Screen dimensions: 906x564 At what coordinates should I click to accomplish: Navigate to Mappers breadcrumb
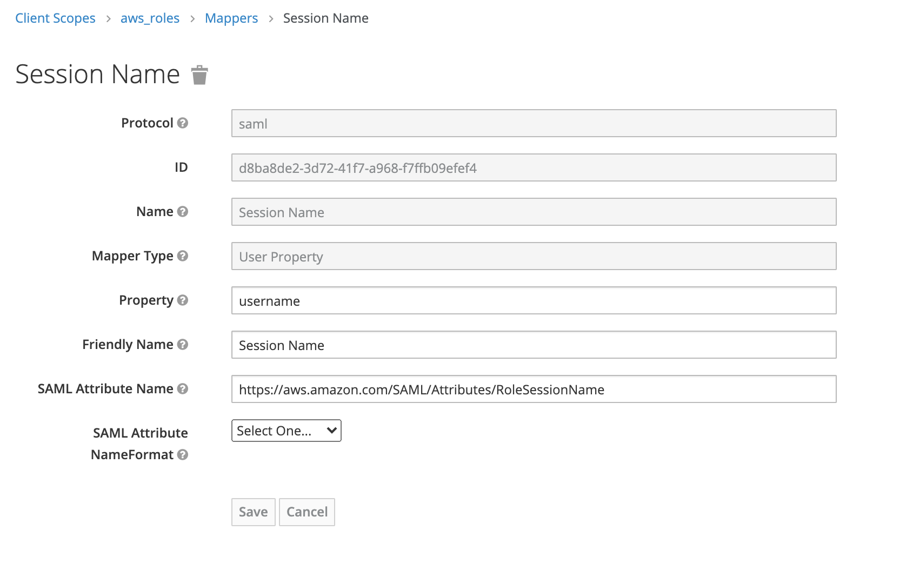231,18
